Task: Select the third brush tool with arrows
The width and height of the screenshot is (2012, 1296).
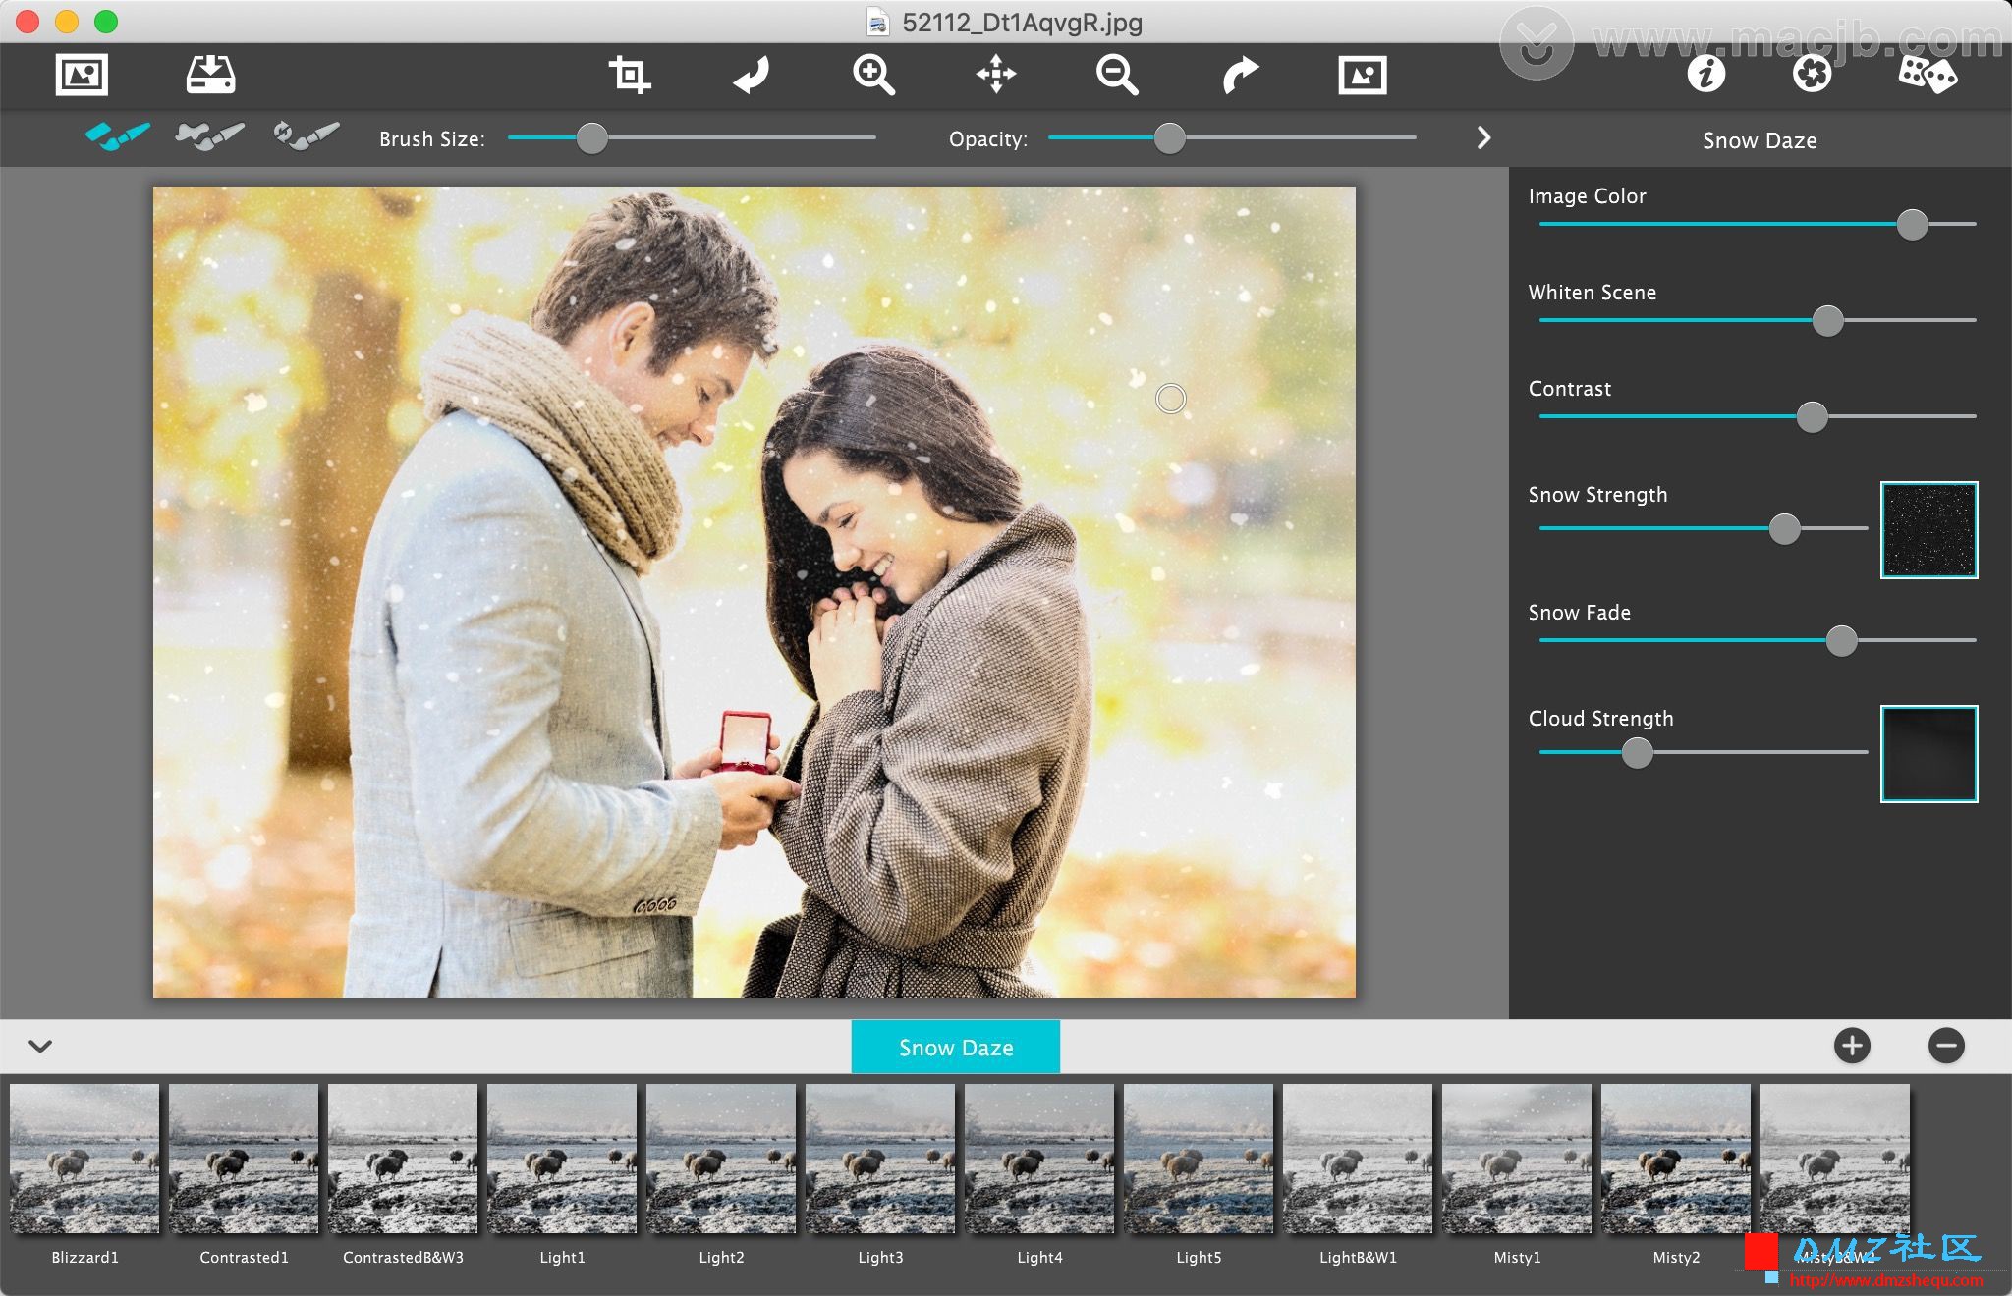Action: pyautogui.click(x=307, y=135)
